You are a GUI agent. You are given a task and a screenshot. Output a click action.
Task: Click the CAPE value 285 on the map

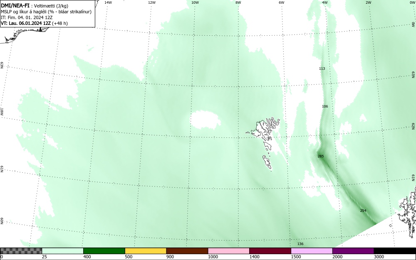[321, 156]
